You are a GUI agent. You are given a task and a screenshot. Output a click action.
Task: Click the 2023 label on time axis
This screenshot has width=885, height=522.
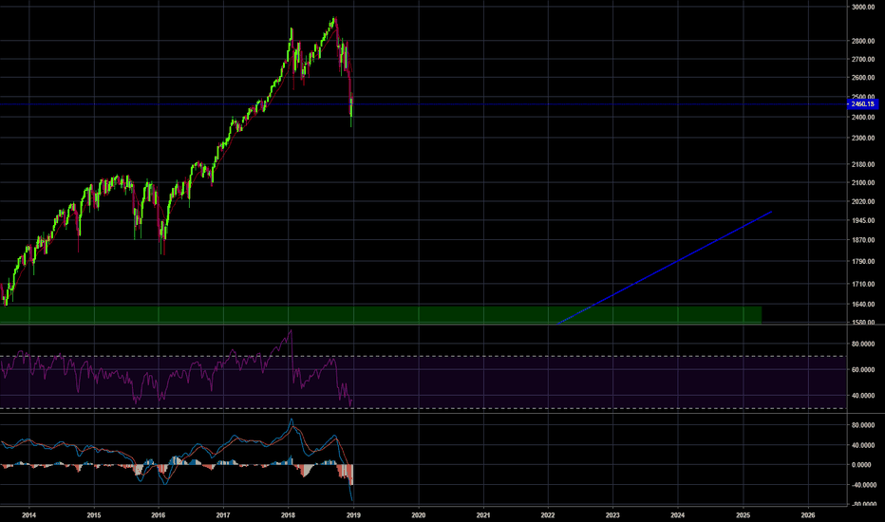[612, 515]
